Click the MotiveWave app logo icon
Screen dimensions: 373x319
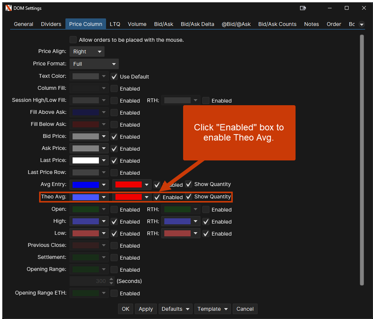tap(9, 8)
